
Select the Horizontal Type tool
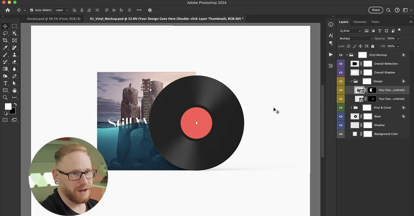[x=5, y=83]
